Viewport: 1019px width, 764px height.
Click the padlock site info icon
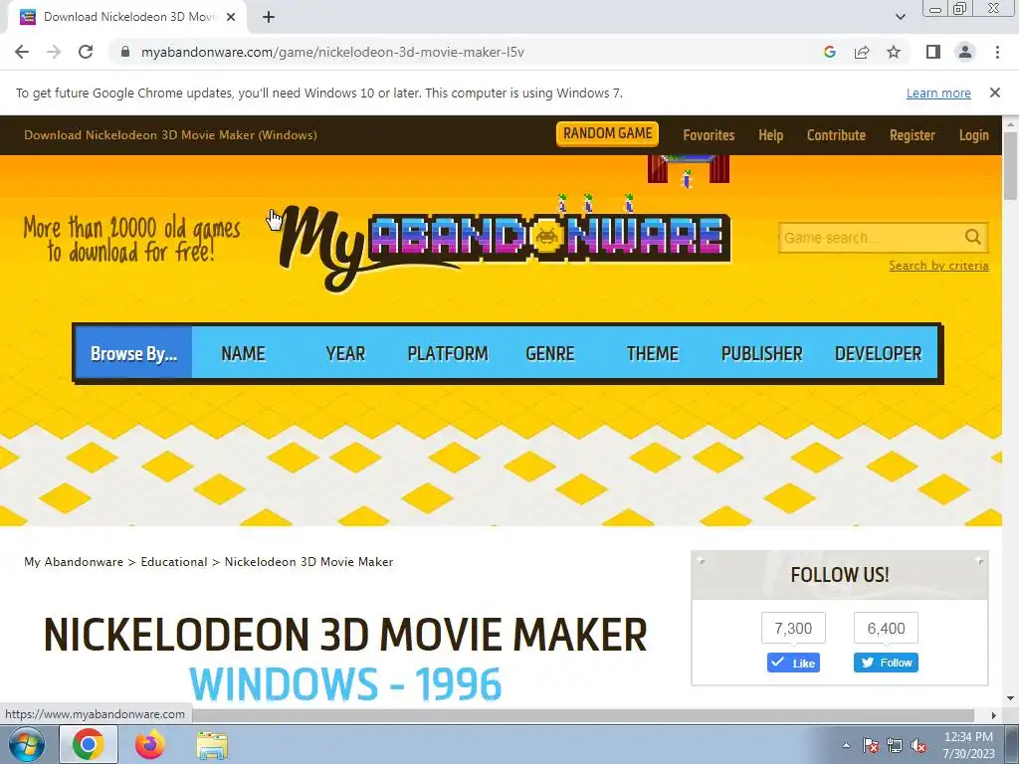point(126,52)
